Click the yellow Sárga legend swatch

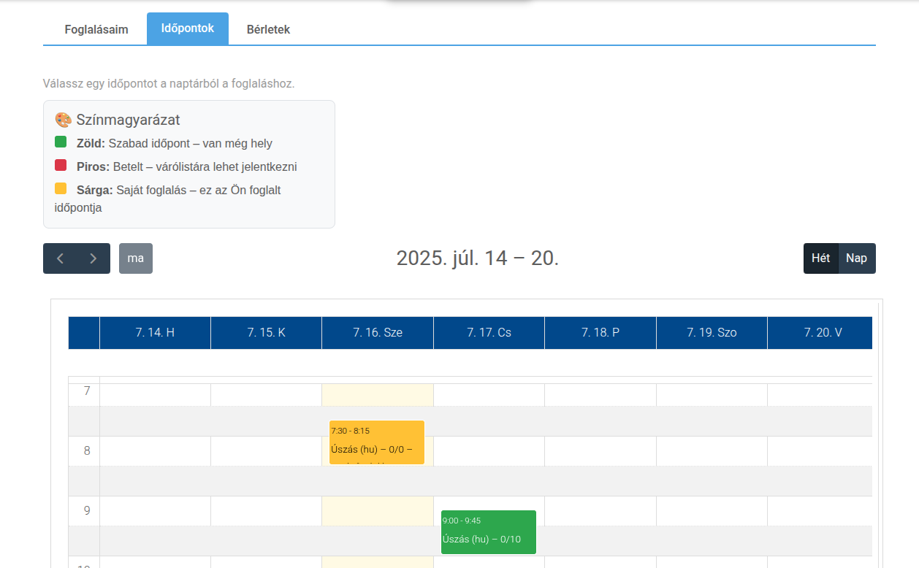pos(61,188)
